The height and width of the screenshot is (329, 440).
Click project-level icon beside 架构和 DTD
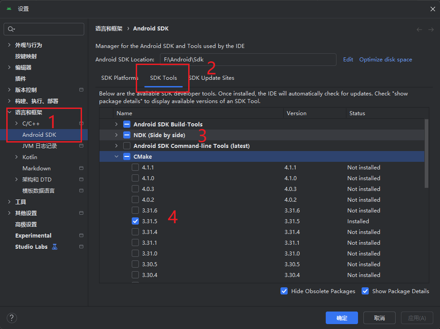pyautogui.click(x=82, y=179)
